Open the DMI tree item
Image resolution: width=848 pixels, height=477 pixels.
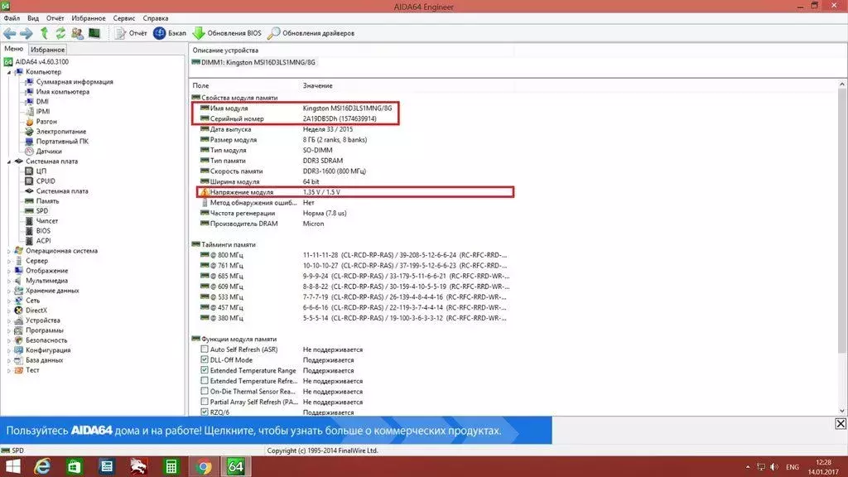42,102
